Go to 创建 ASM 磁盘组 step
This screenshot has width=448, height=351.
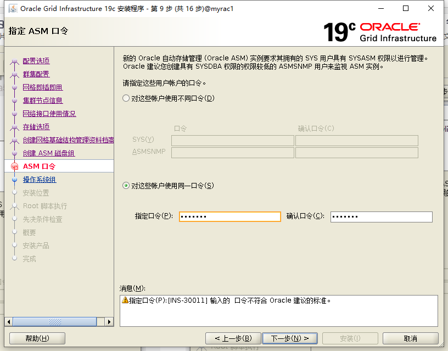coord(49,153)
